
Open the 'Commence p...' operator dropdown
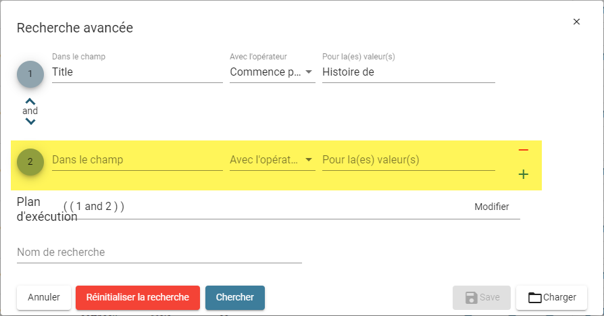pos(272,72)
